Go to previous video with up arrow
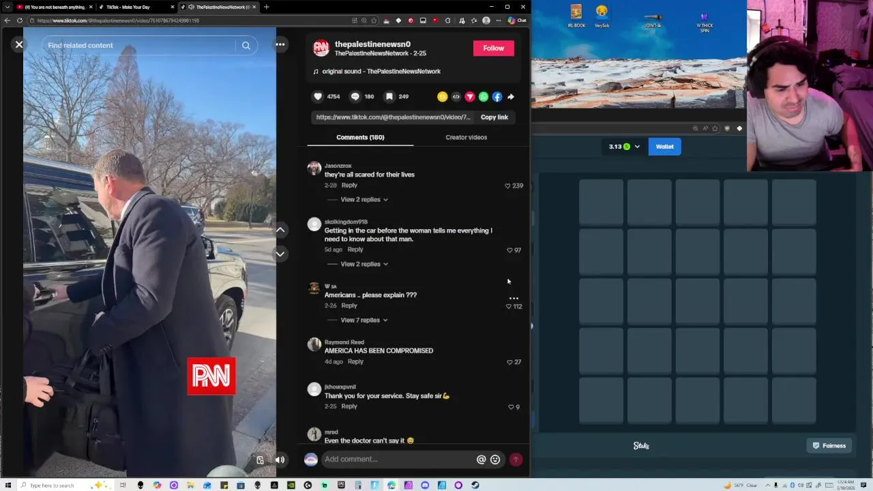The height and width of the screenshot is (491, 873). [280, 230]
